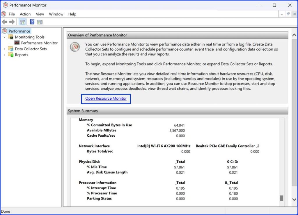
Task: Click the Cache Faults/sec counter label
Action: 101,135
